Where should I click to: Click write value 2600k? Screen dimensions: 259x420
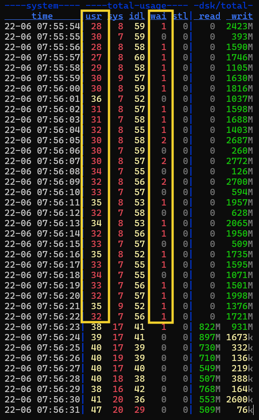pyautogui.click(x=240, y=399)
